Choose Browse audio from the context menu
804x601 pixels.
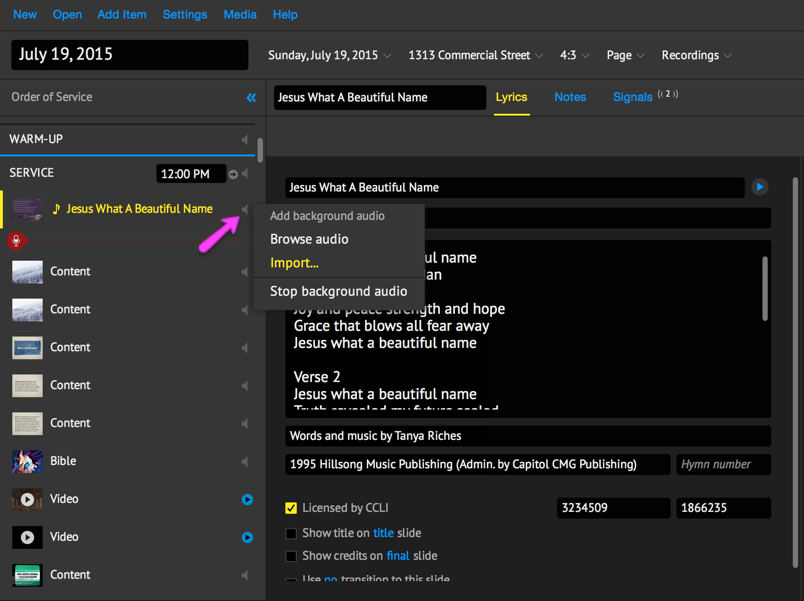(309, 239)
